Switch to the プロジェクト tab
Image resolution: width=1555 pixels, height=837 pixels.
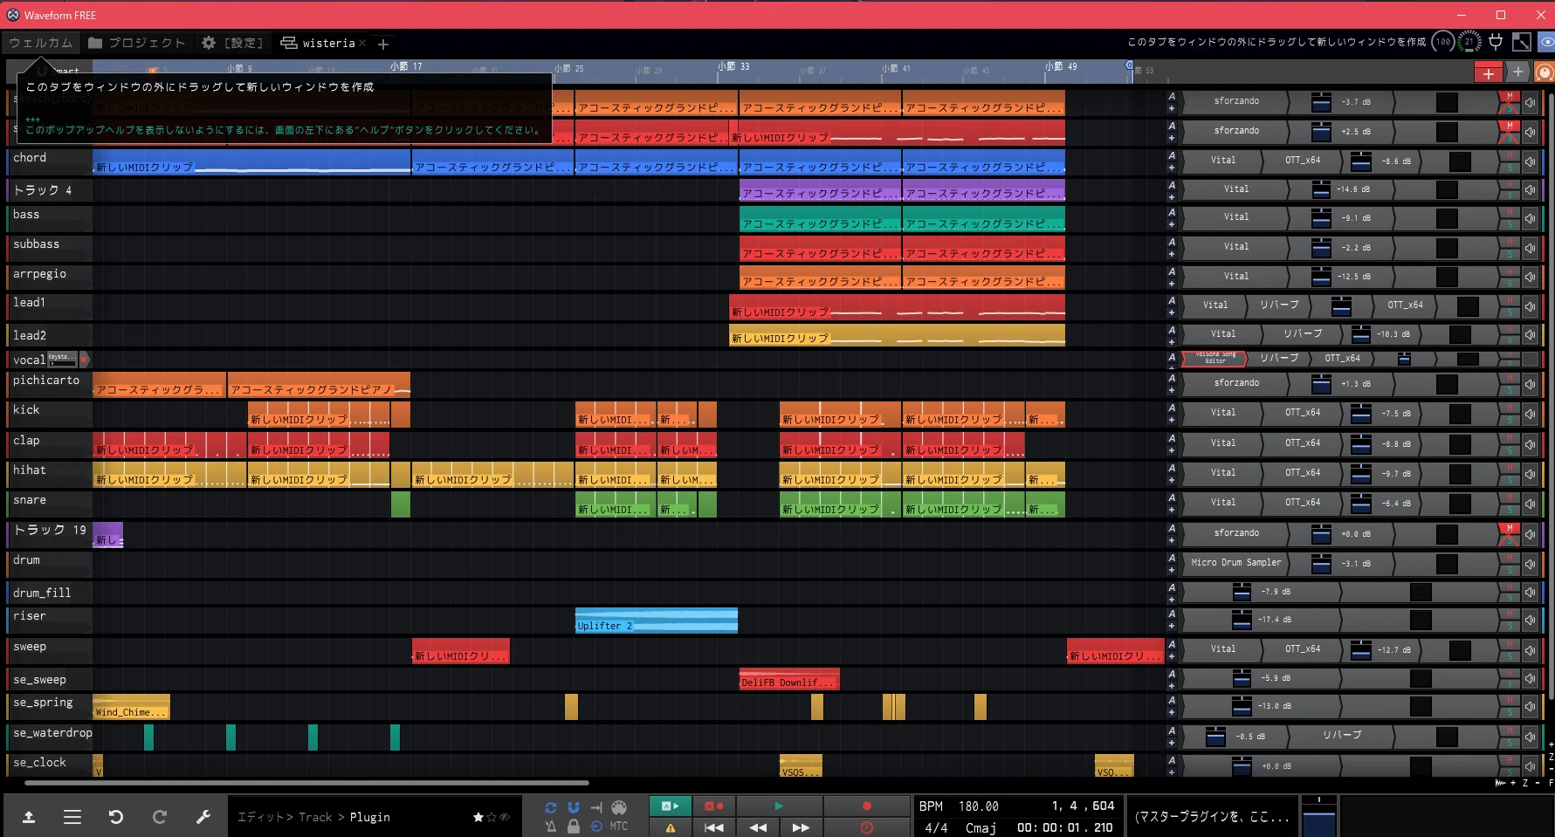(x=137, y=43)
